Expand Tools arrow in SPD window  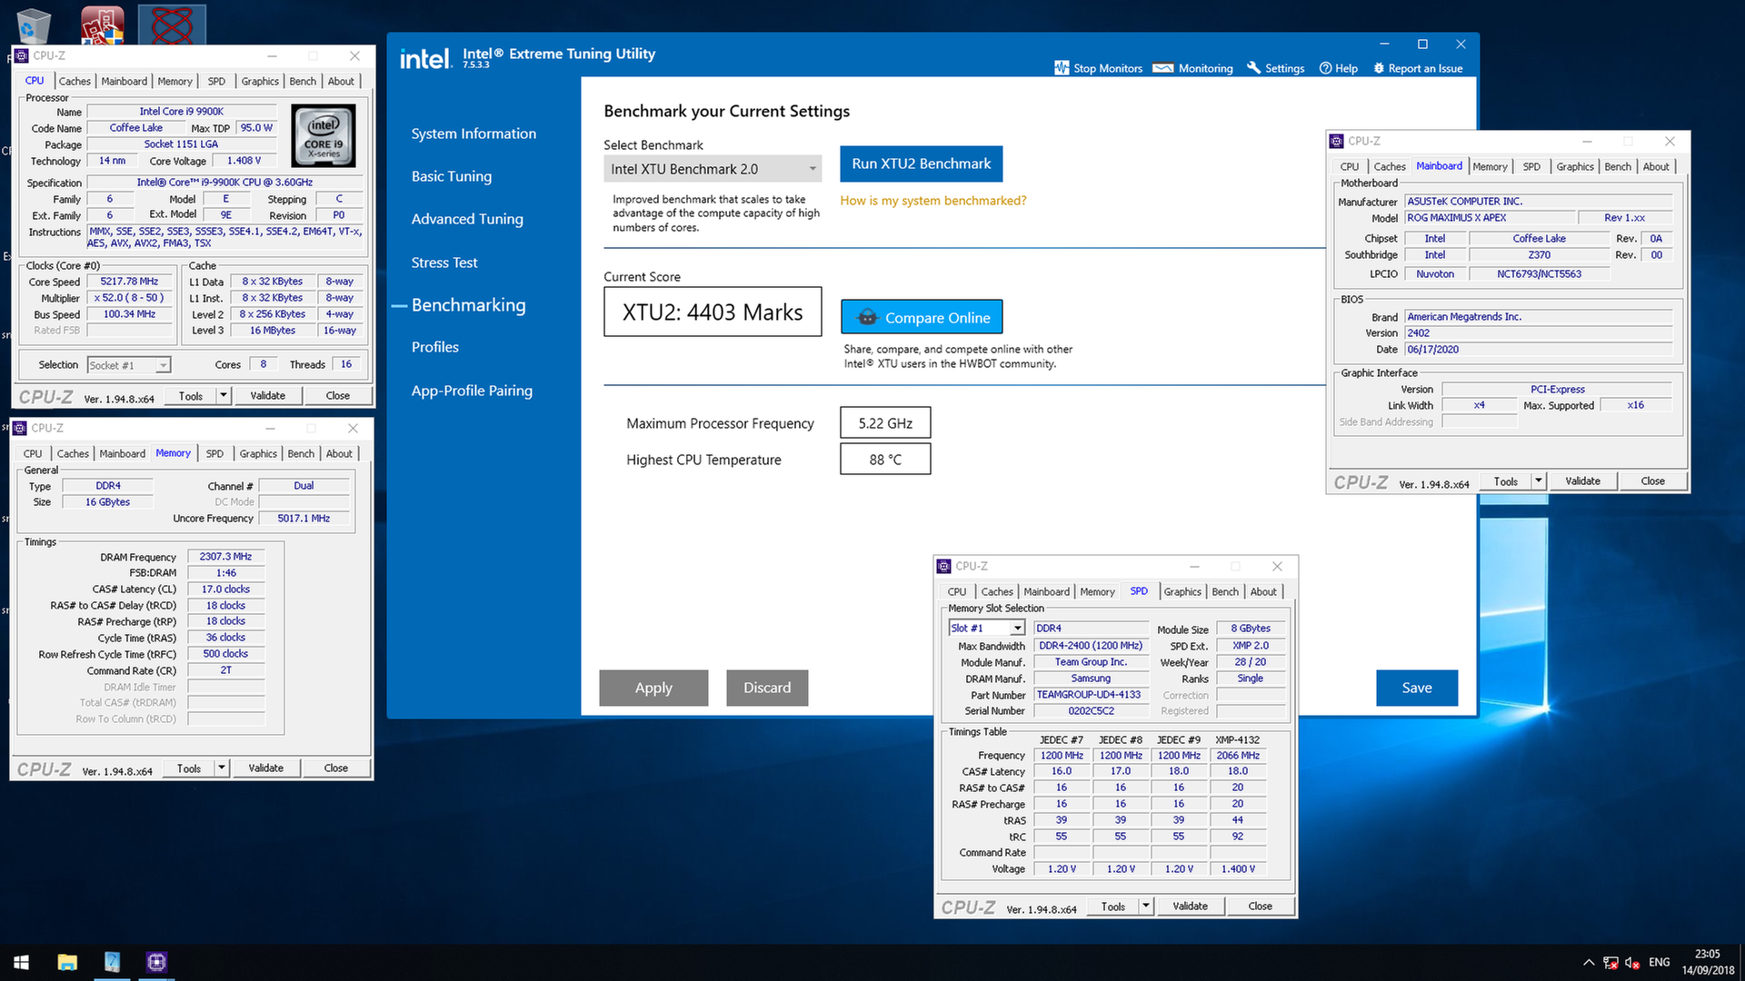(x=1145, y=907)
